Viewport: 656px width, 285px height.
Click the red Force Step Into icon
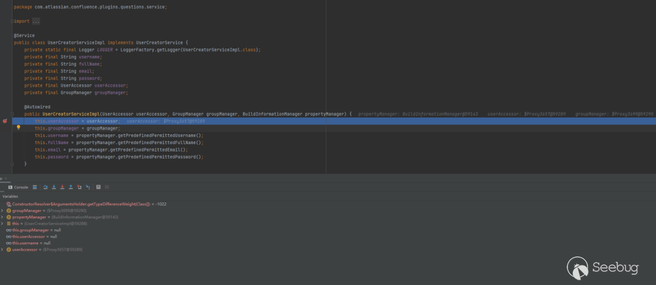pos(62,187)
